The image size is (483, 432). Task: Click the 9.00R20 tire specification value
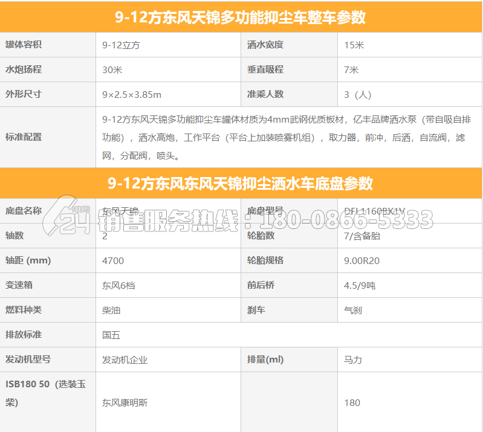click(x=361, y=260)
